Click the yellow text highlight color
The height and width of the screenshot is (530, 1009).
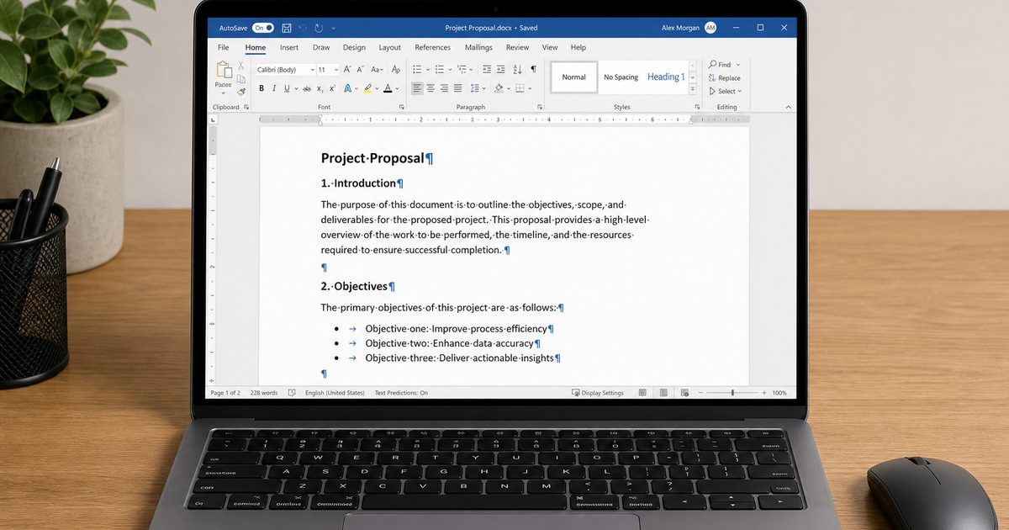click(x=367, y=88)
